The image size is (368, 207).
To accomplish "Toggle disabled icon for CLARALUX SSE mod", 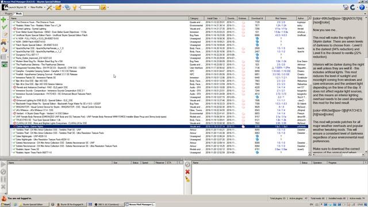I will (x=14, y=123).
